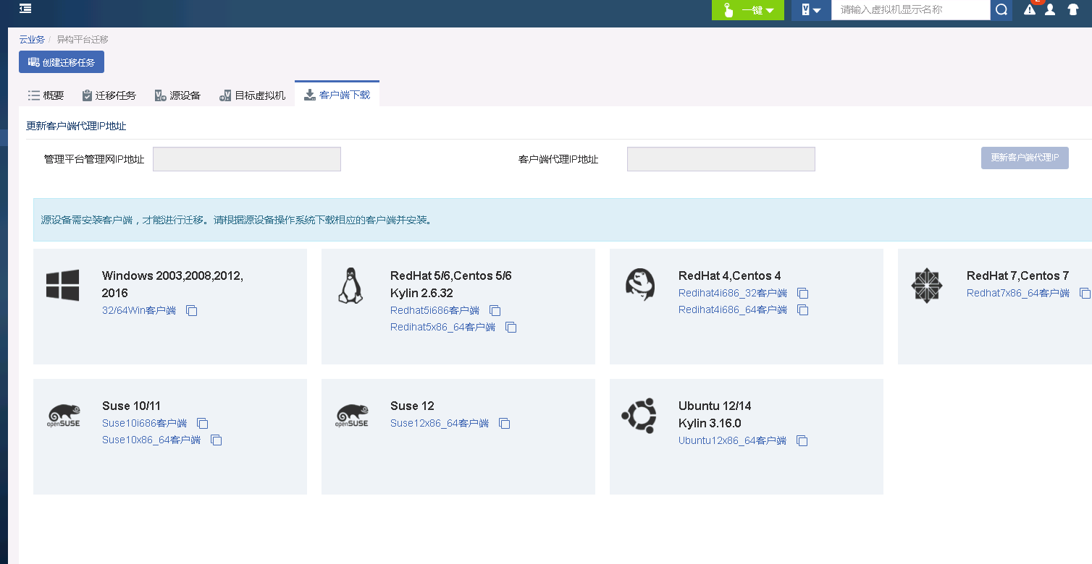Copy link for Ubuntu12x86_64客户端
The width and height of the screenshot is (1092, 564).
click(x=802, y=440)
